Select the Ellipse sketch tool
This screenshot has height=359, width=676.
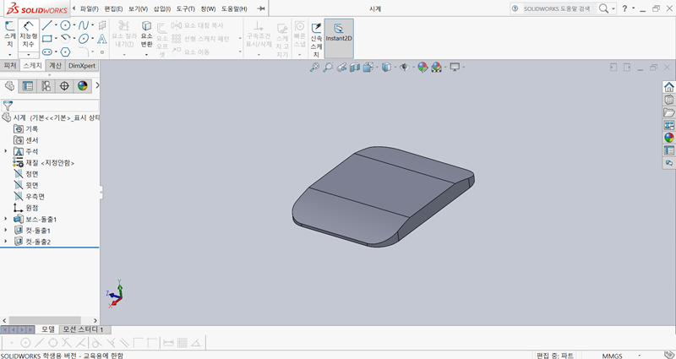83,39
